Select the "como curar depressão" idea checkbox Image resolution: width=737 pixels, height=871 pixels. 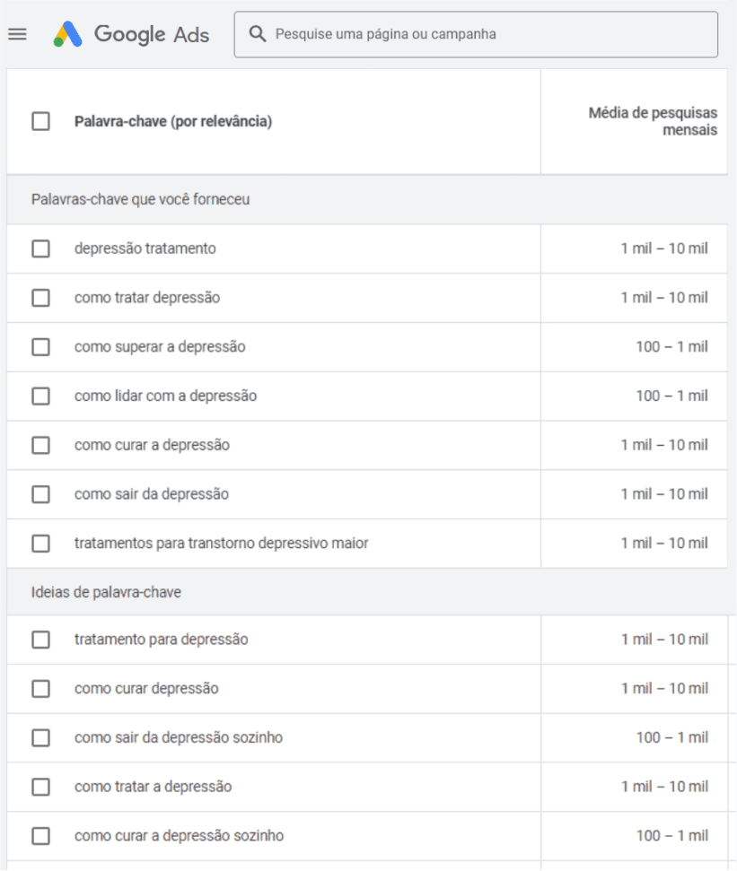click(40, 689)
